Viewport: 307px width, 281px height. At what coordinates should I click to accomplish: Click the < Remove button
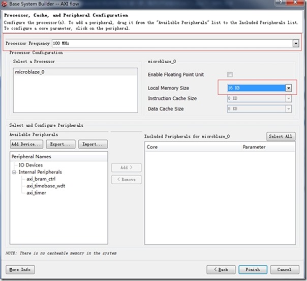point(126,179)
